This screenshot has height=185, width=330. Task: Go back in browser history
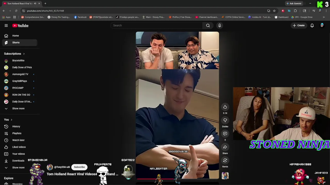[x=4, y=11]
